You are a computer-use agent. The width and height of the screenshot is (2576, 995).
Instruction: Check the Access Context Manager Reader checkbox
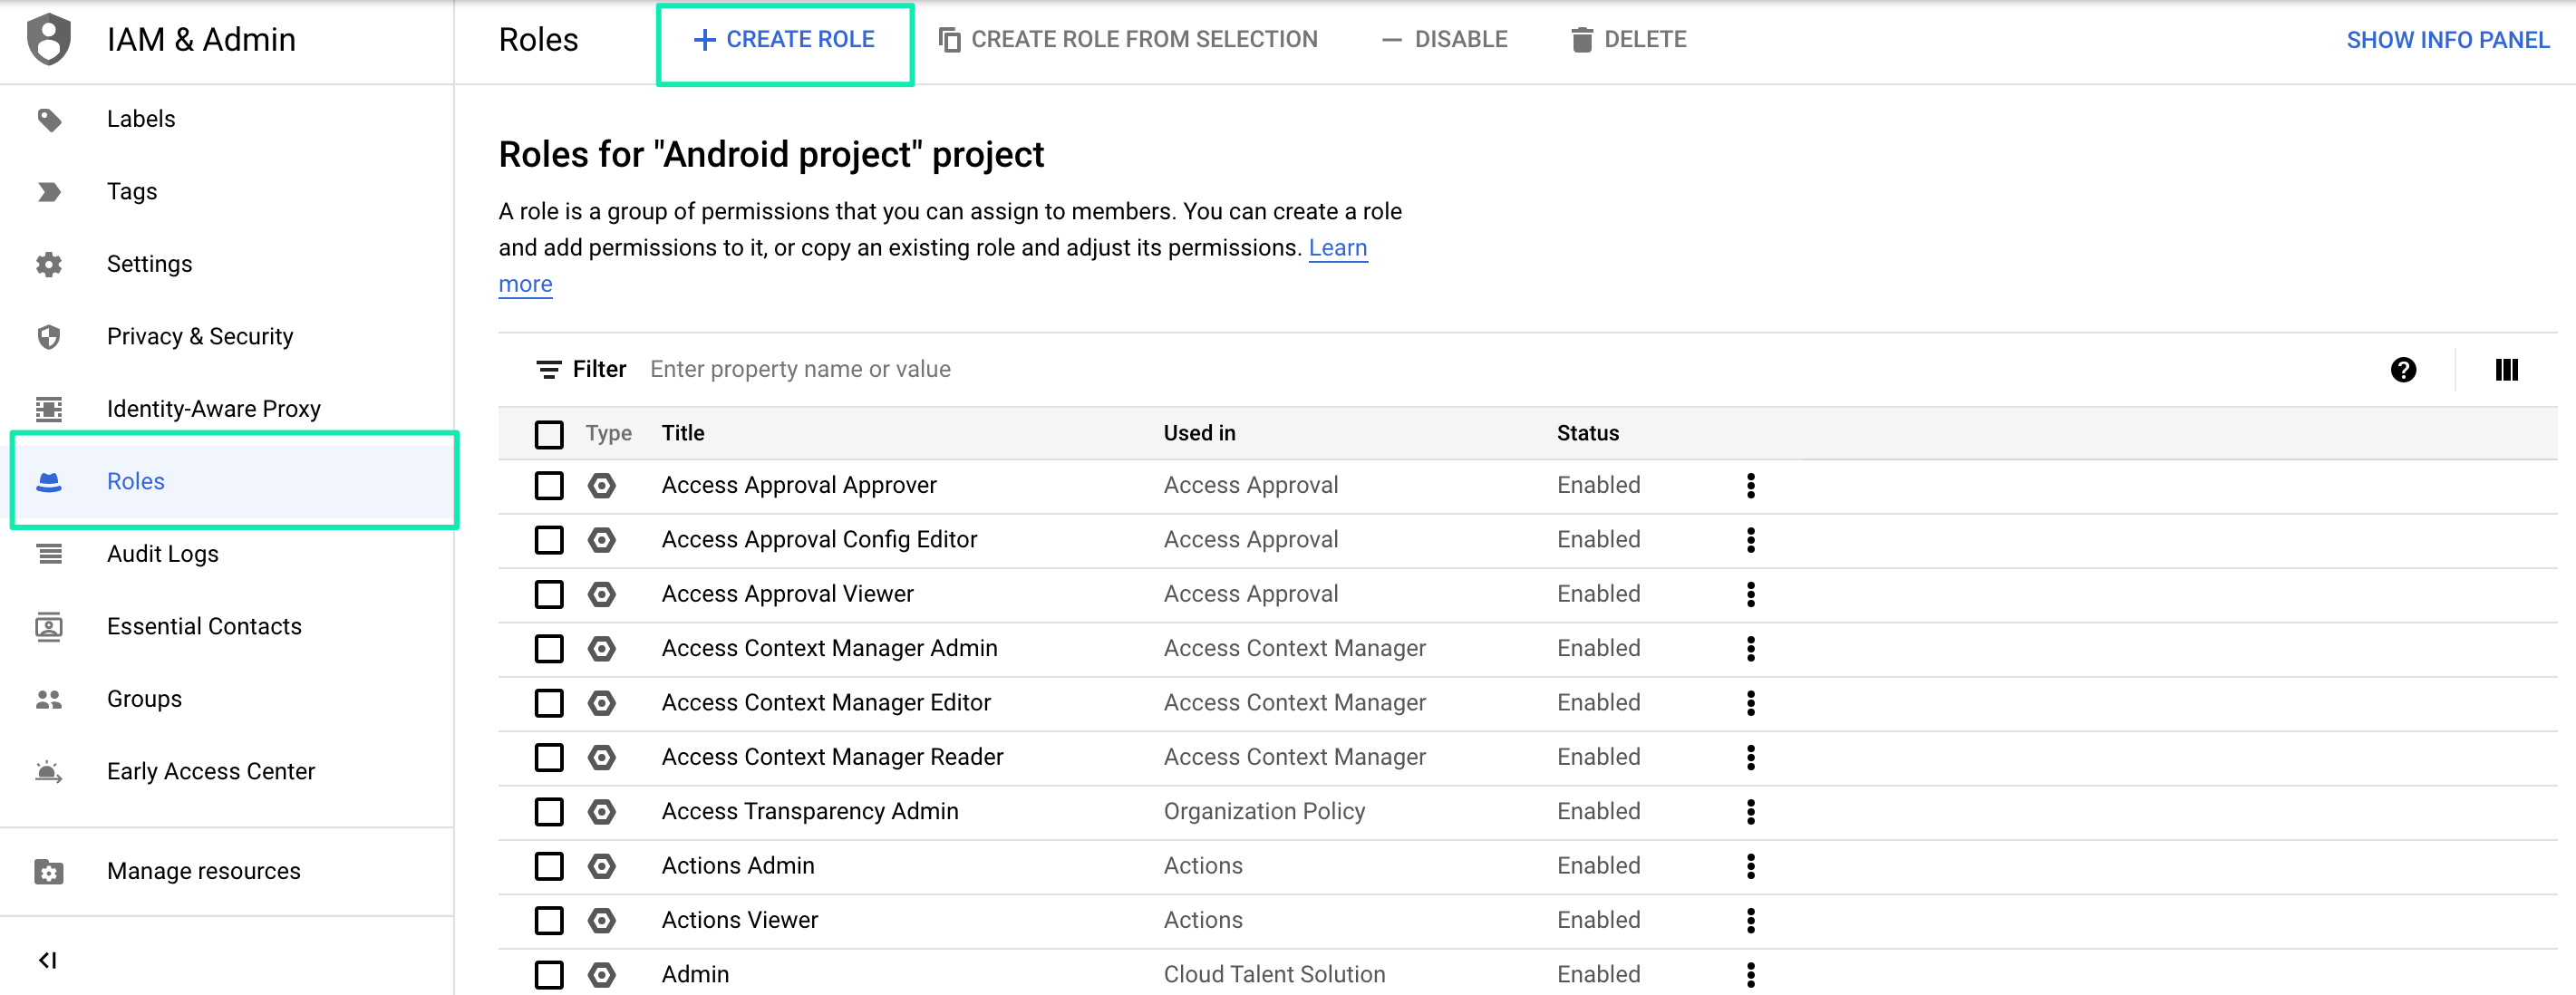549,758
